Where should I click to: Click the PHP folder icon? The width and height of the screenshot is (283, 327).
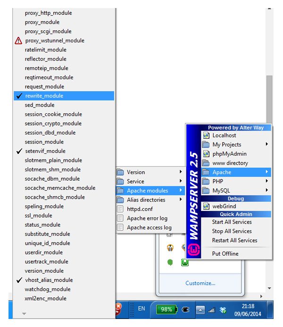(206, 181)
